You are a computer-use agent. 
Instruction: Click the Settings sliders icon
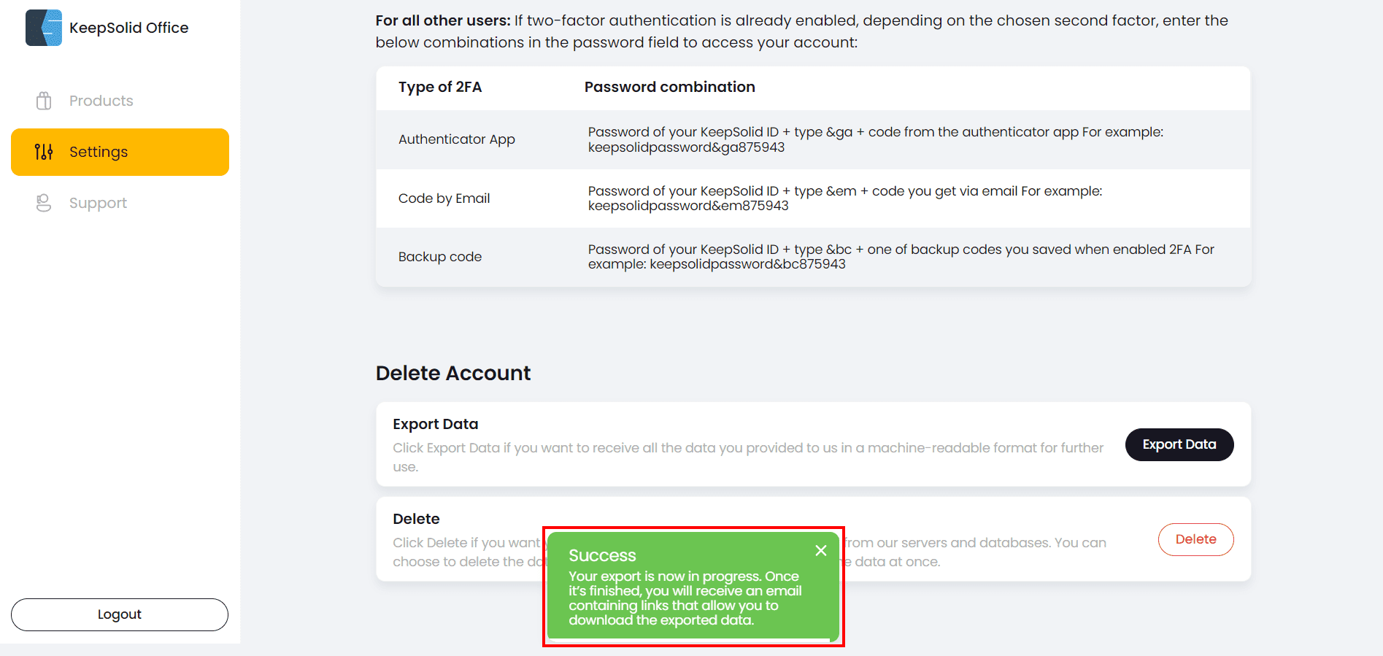pos(44,152)
